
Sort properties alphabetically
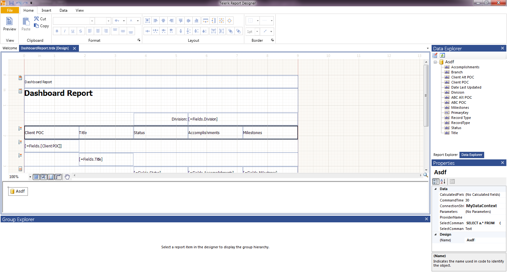pyautogui.click(x=443, y=182)
